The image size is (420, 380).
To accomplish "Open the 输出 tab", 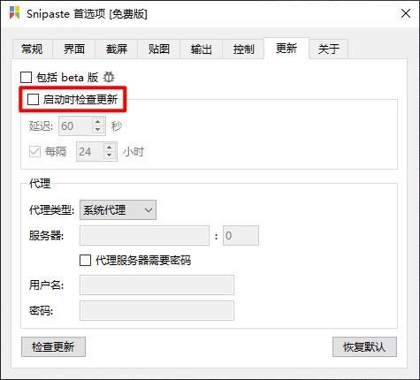I will (201, 49).
